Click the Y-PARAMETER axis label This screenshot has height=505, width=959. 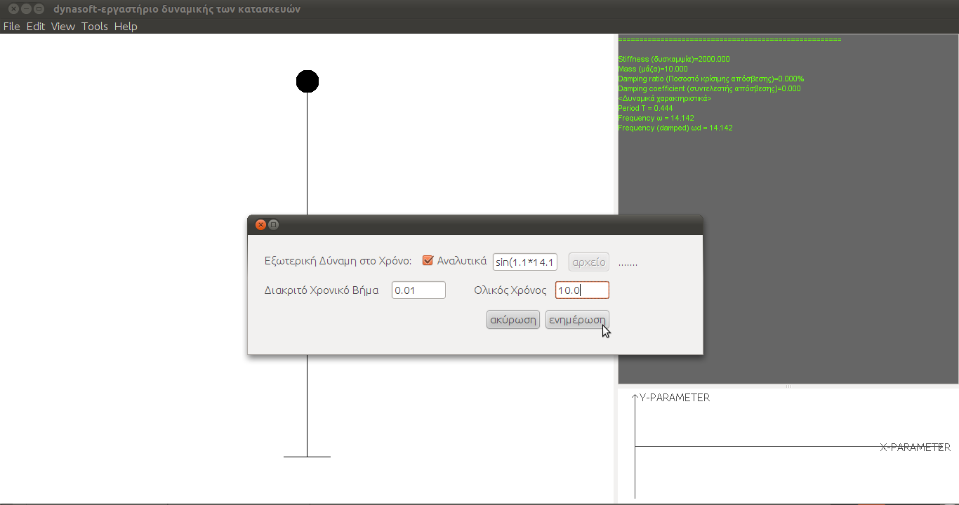[x=675, y=398]
